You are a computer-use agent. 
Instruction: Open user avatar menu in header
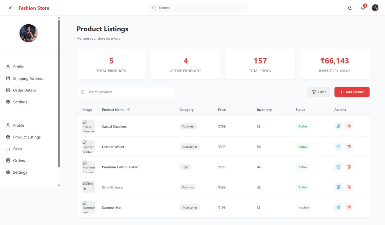click(375, 8)
